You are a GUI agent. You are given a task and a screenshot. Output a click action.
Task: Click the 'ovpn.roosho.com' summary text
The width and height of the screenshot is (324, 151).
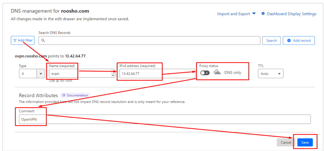(x=31, y=56)
